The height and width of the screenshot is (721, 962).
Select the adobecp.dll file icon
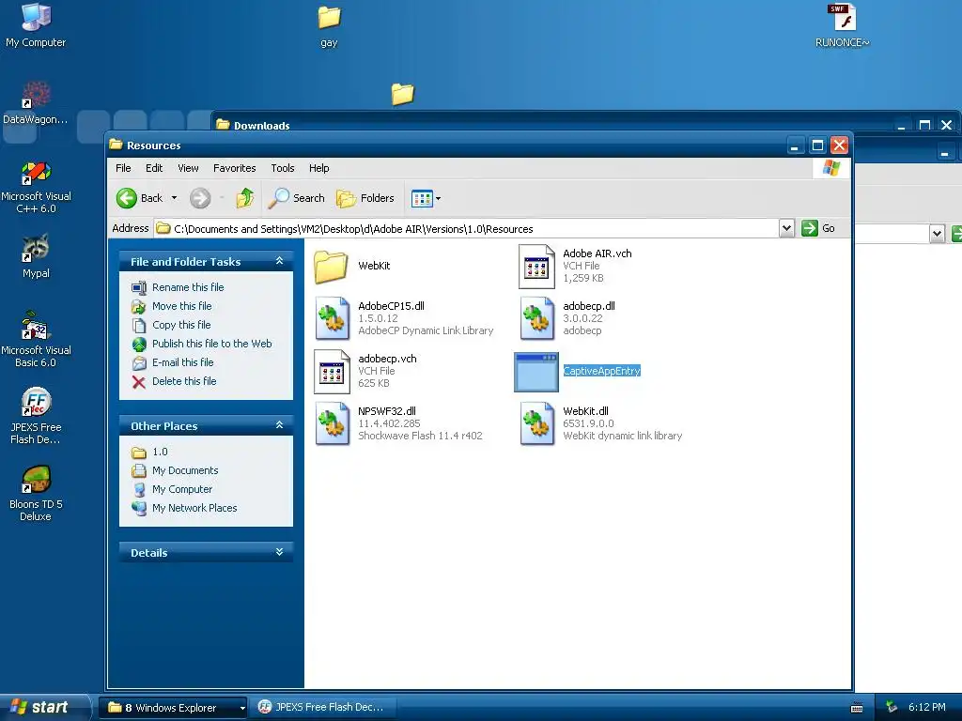click(x=536, y=318)
